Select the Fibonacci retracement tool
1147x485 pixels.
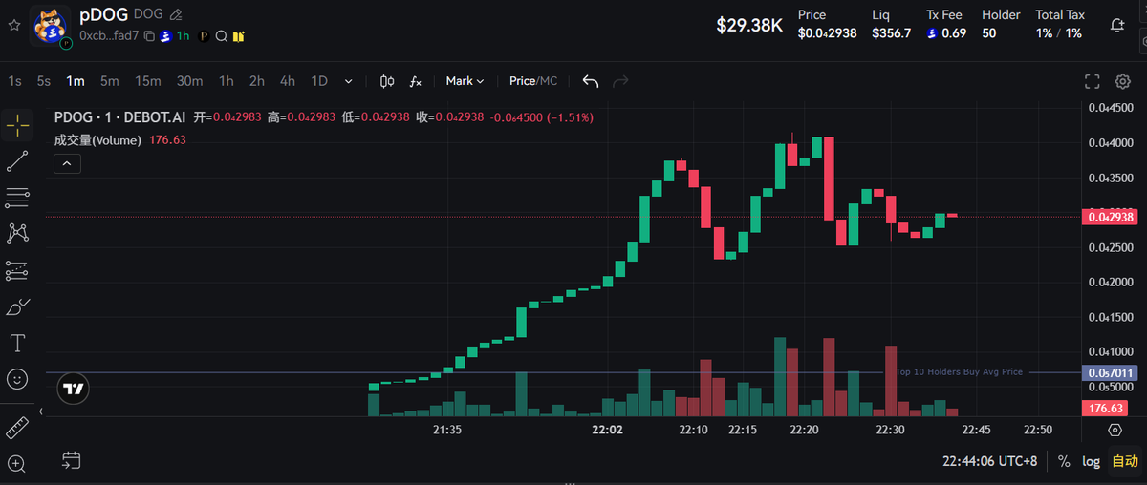point(17,199)
